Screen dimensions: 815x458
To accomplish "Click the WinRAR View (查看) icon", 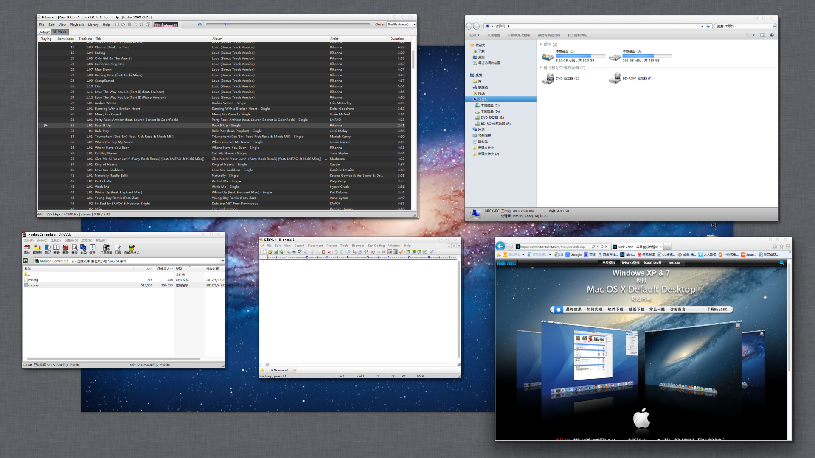I will [x=56, y=249].
